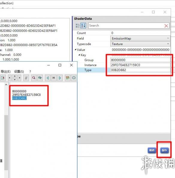Maximize the ShaderData dialog window
This screenshot has width=175, height=178.
153,12
